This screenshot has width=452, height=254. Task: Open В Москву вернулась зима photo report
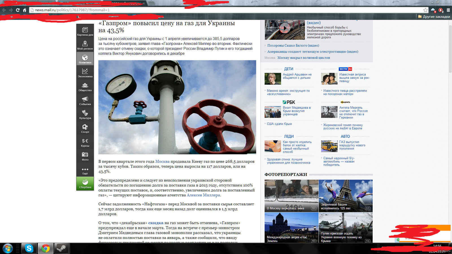292,196
